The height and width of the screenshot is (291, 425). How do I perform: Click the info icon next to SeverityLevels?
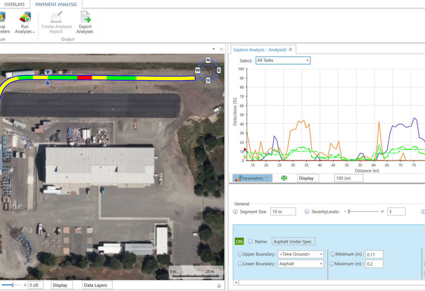click(x=307, y=212)
